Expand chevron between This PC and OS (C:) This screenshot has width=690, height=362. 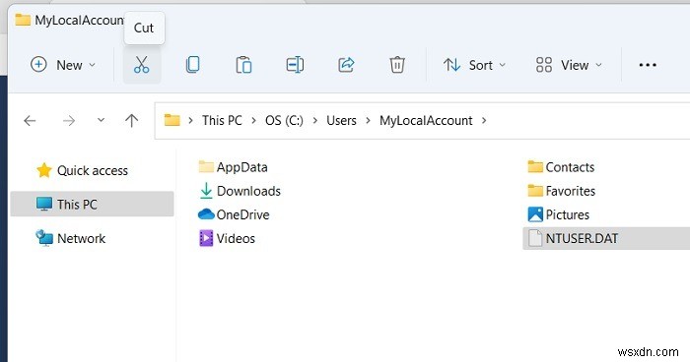point(253,120)
